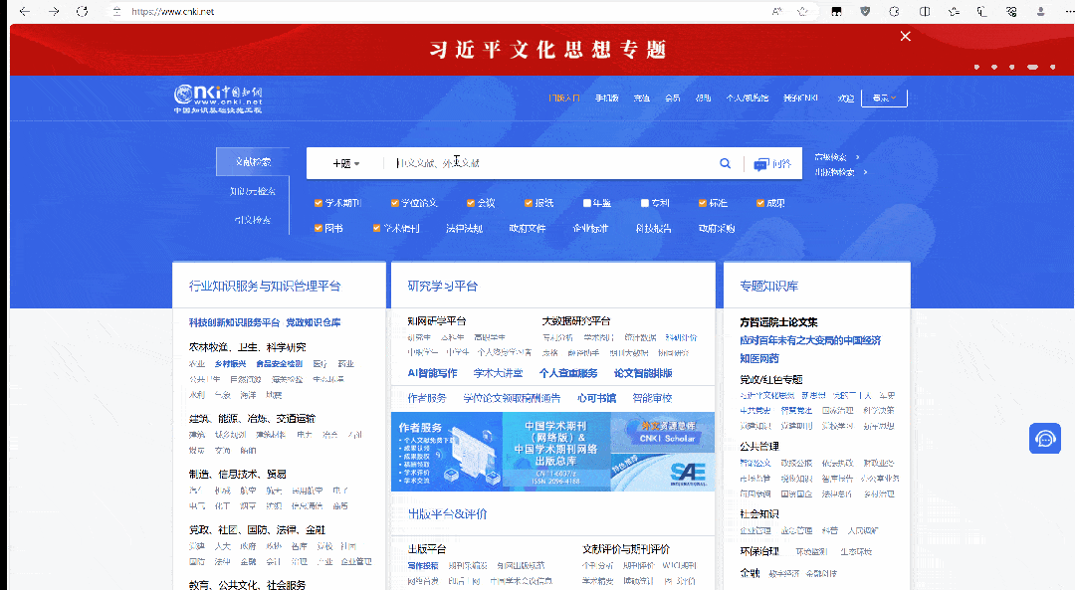1075x590 pixels.
Task: Expand the 主题 search field dropdown
Action: 345,163
